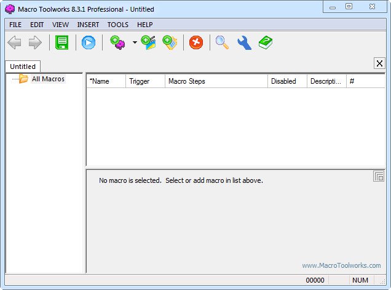Screen dimensions: 391x290
Task: Click the add-tag icon with the green plus
Action: 170,42
